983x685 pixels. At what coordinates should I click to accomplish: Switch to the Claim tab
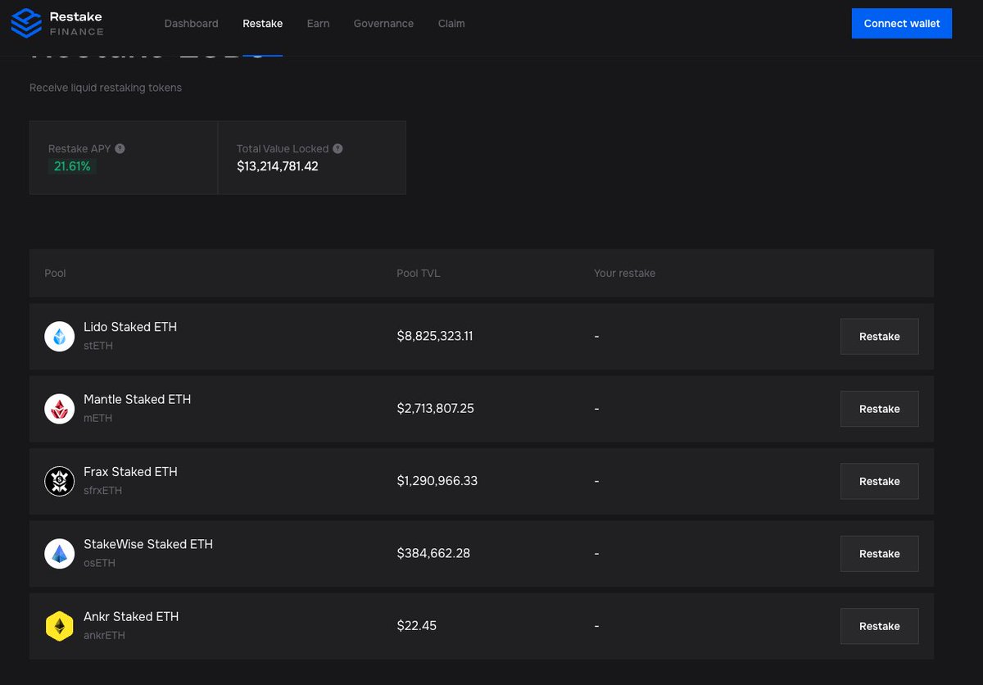click(x=451, y=24)
